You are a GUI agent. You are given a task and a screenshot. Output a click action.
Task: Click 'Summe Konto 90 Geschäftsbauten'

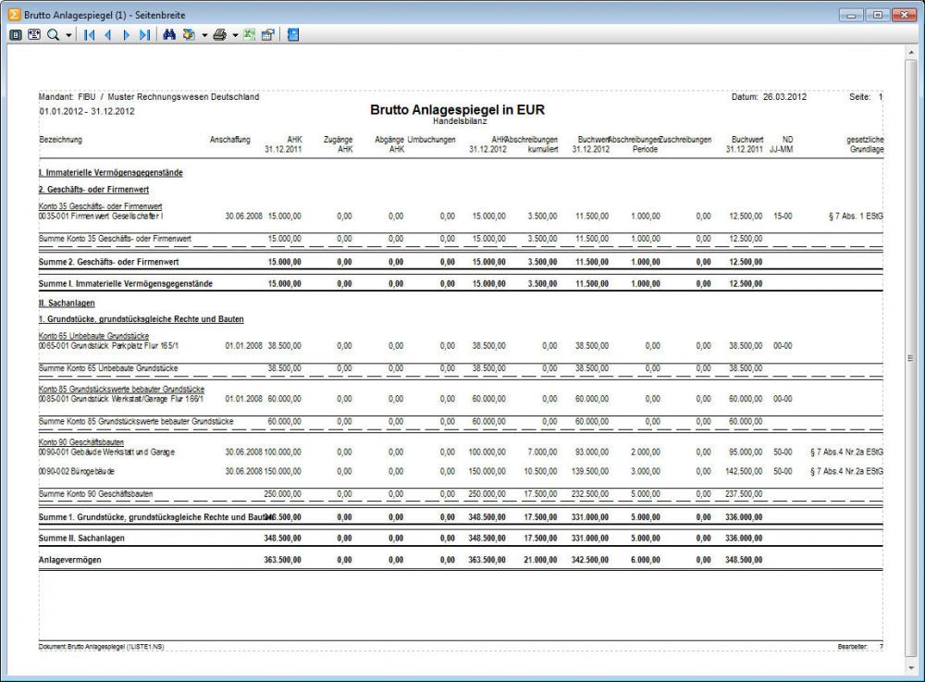(95, 494)
